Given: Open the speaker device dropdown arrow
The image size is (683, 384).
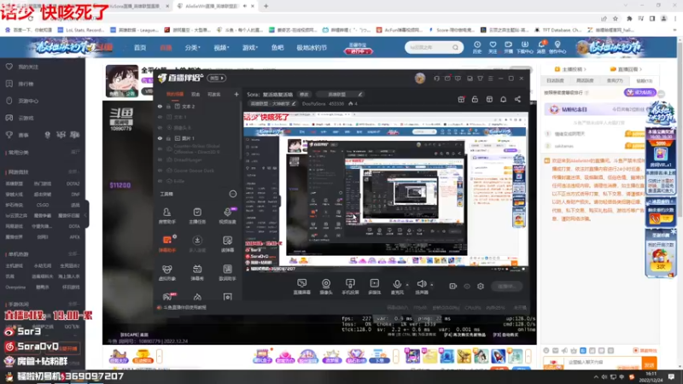Looking at the screenshot, I should coord(432,285).
